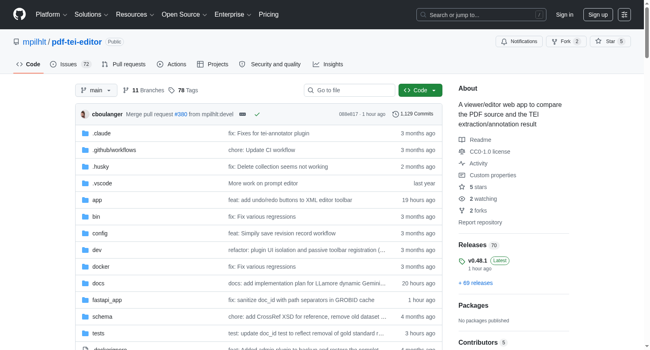
Task: Expand the Platform menu
Action: click(x=52, y=15)
